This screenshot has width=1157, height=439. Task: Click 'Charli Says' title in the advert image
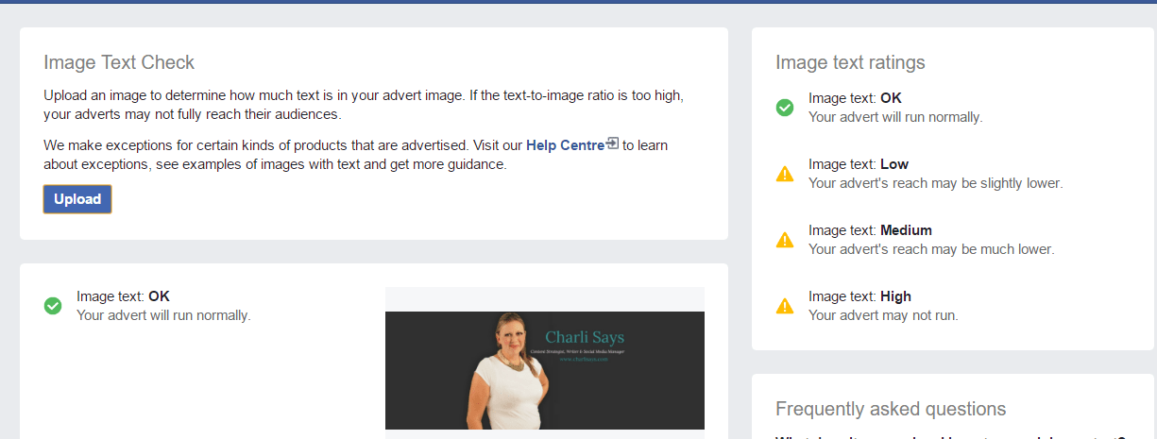click(585, 337)
